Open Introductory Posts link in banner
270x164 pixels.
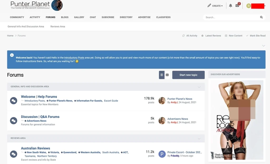(x=74, y=58)
